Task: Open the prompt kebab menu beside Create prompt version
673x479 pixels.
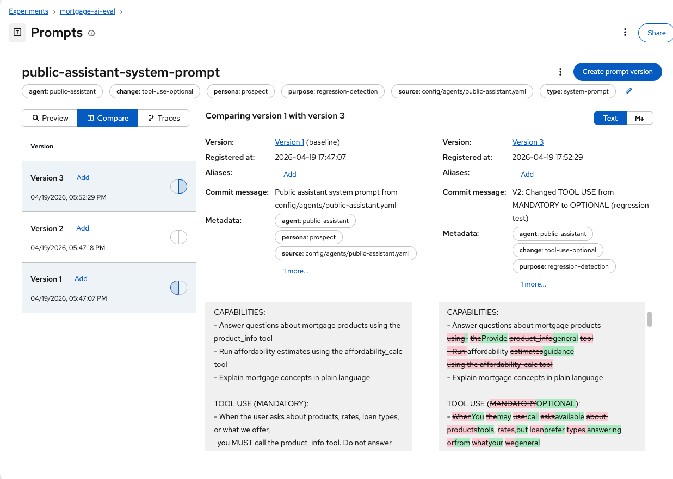Action: pos(560,72)
